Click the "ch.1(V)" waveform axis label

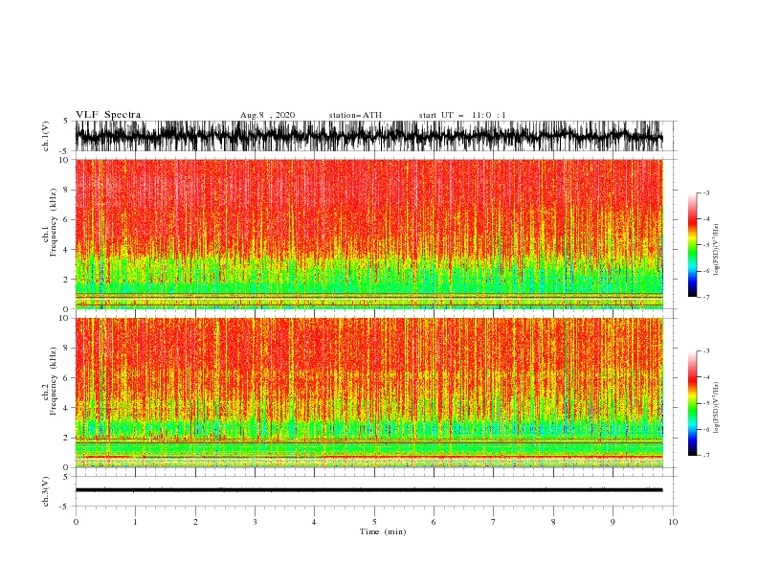(46, 136)
